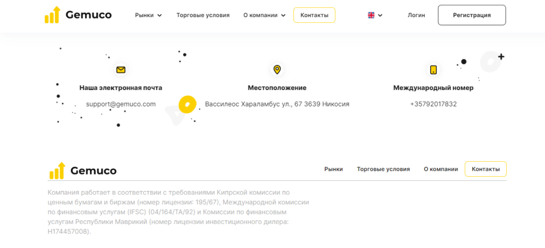The height and width of the screenshot is (248, 545).
Task: Open the language selector chevron
Action: click(380, 15)
